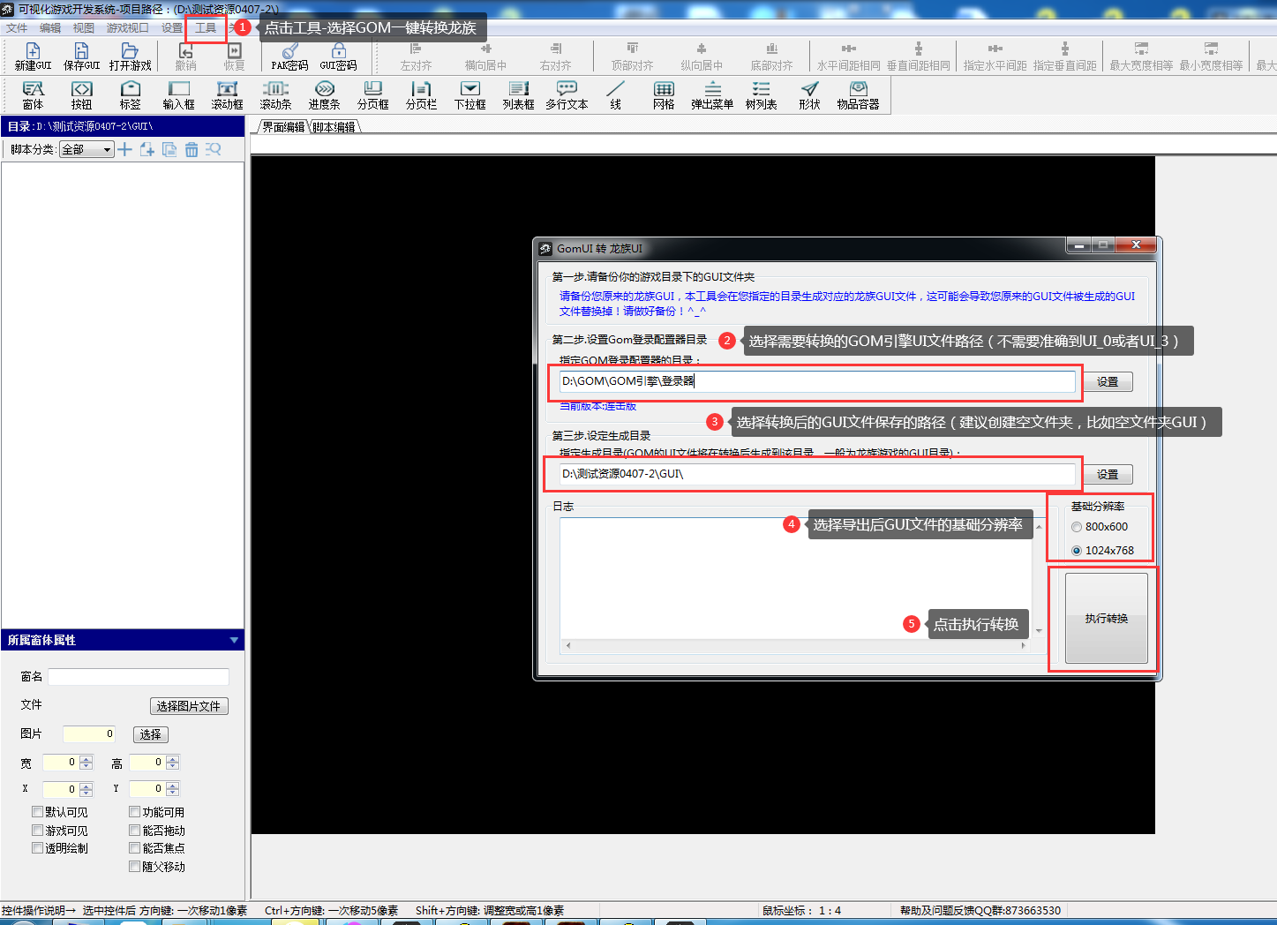Select the 下拉框 combo box tool
This screenshot has height=925, width=1277.
pyautogui.click(x=469, y=95)
